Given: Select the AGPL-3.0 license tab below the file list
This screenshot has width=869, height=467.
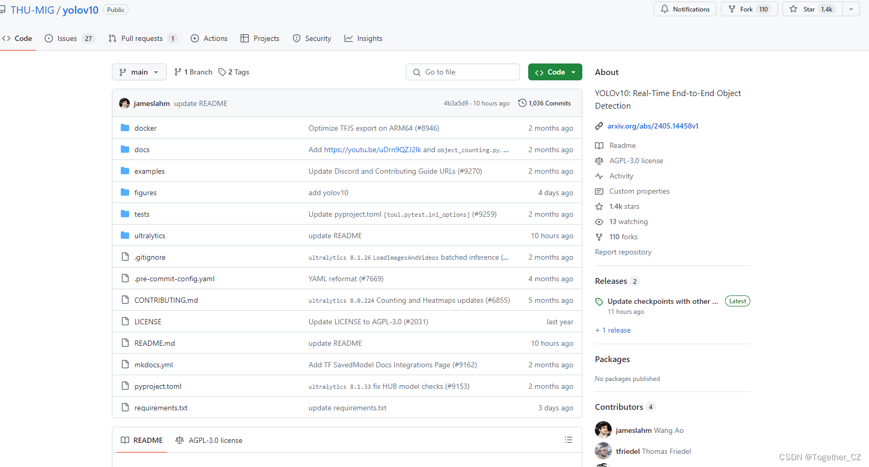Looking at the screenshot, I should [209, 440].
